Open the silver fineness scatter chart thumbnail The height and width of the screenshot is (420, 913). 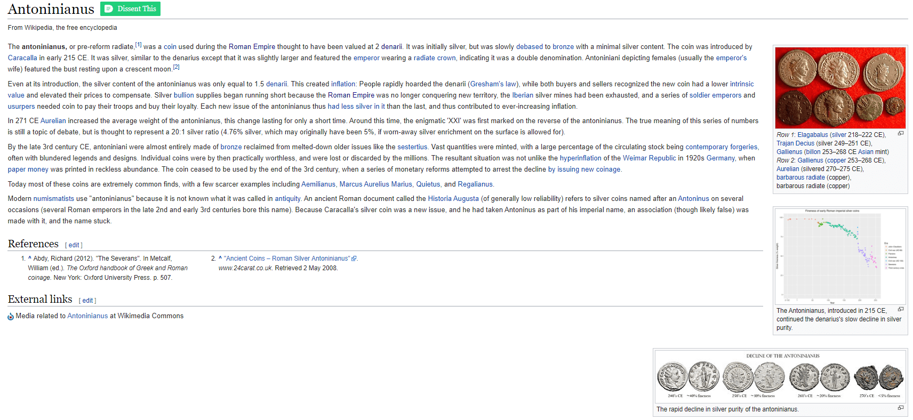[x=840, y=256]
